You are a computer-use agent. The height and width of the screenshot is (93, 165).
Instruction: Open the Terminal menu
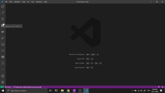(39, 2)
